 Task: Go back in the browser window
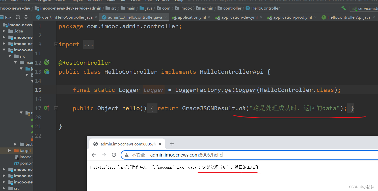click(94, 155)
